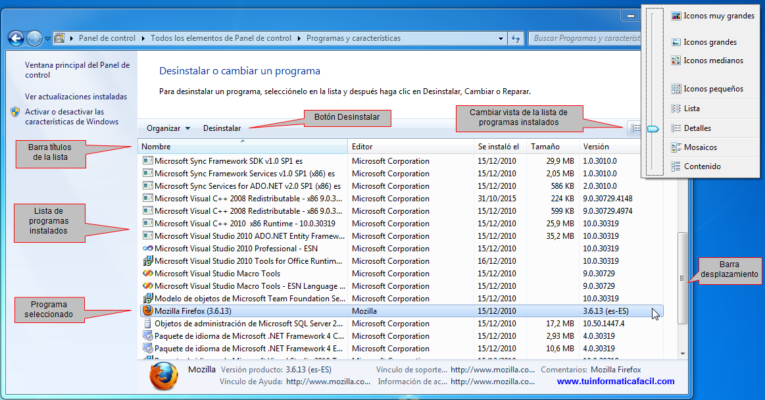The width and height of the screenshot is (765, 400).
Task: Click the window minimize button
Action: point(631,16)
